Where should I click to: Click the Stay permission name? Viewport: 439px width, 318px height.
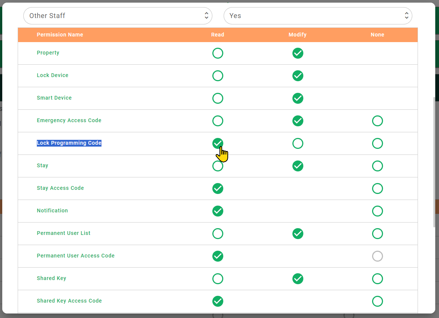(42, 165)
